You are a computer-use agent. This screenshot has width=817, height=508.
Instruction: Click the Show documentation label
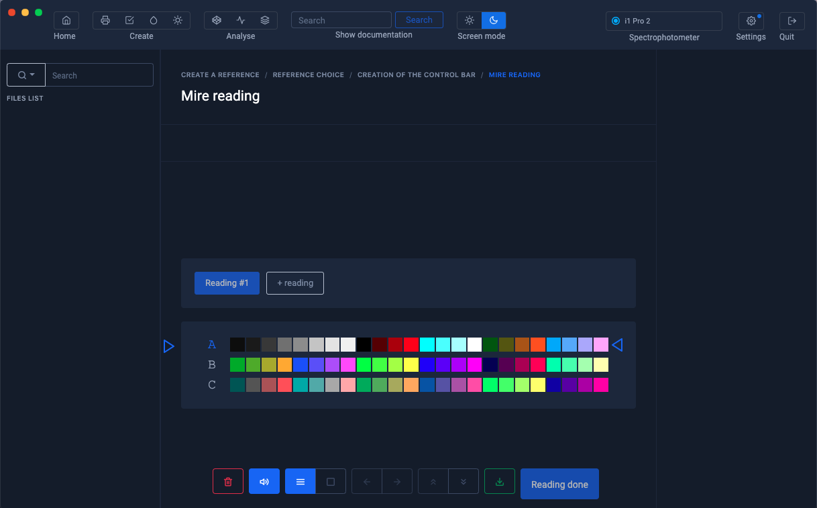(x=374, y=35)
